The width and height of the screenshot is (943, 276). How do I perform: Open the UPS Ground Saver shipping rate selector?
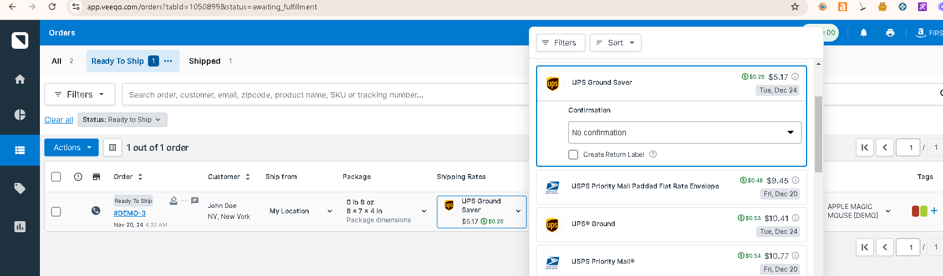click(x=481, y=212)
